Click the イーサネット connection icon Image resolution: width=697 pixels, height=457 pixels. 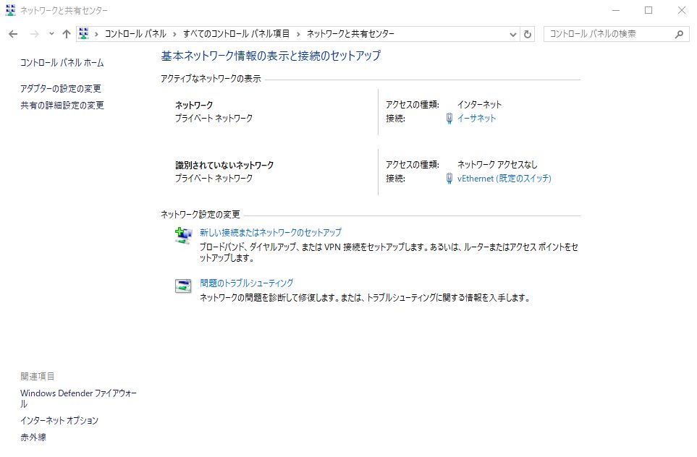click(x=449, y=119)
